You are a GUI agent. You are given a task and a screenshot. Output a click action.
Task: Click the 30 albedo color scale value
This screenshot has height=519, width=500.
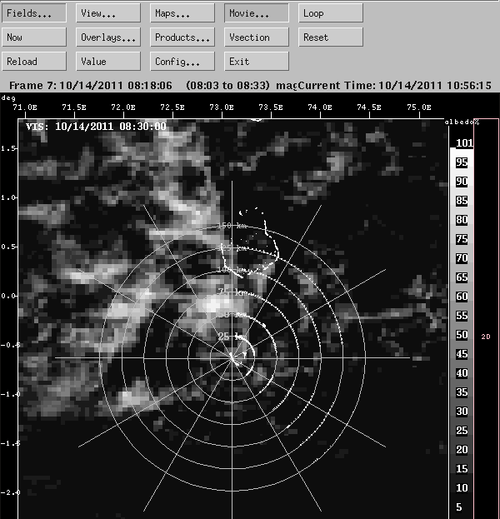coord(462,411)
